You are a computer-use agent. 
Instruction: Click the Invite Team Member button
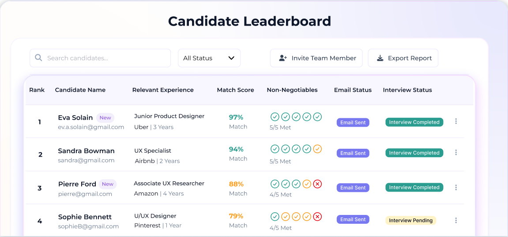coord(316,58)
